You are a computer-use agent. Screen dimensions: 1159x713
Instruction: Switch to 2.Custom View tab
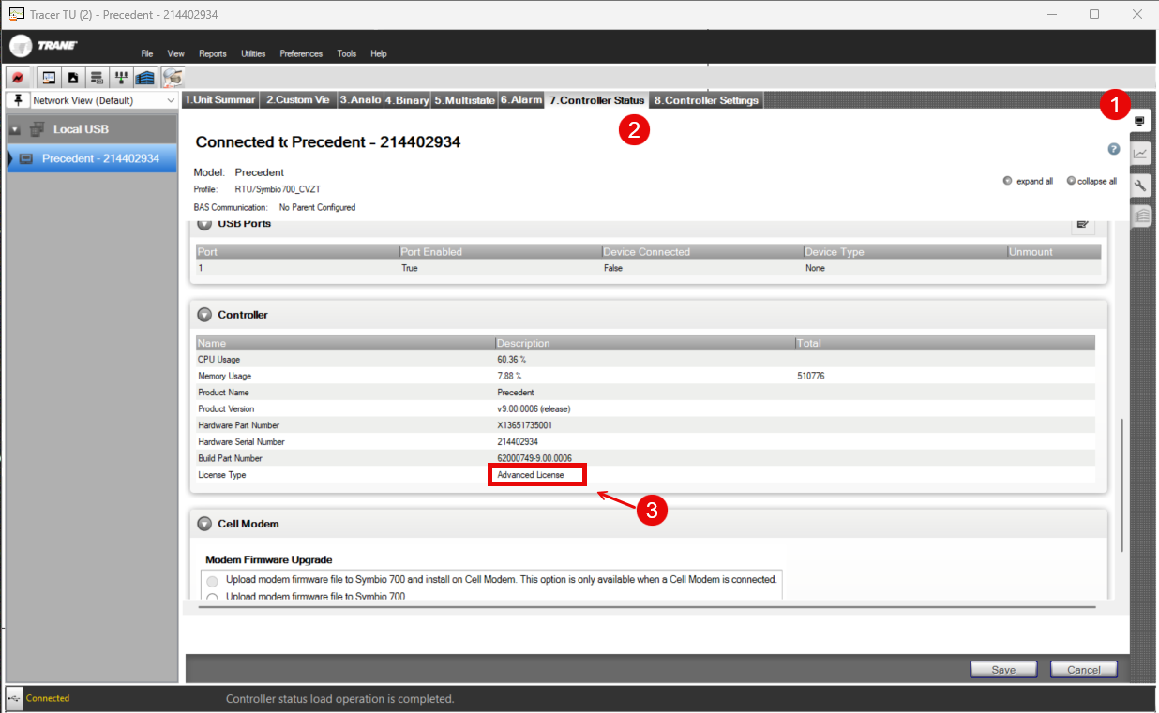point(297,100)
